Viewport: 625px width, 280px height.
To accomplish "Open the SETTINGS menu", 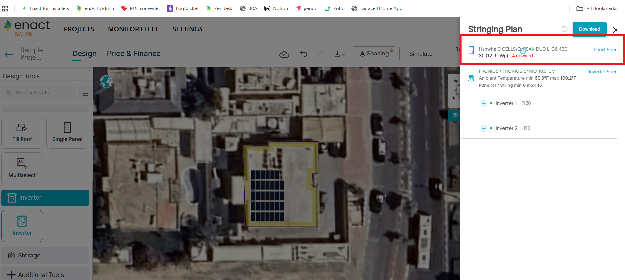I will click(x=187, y=29).
